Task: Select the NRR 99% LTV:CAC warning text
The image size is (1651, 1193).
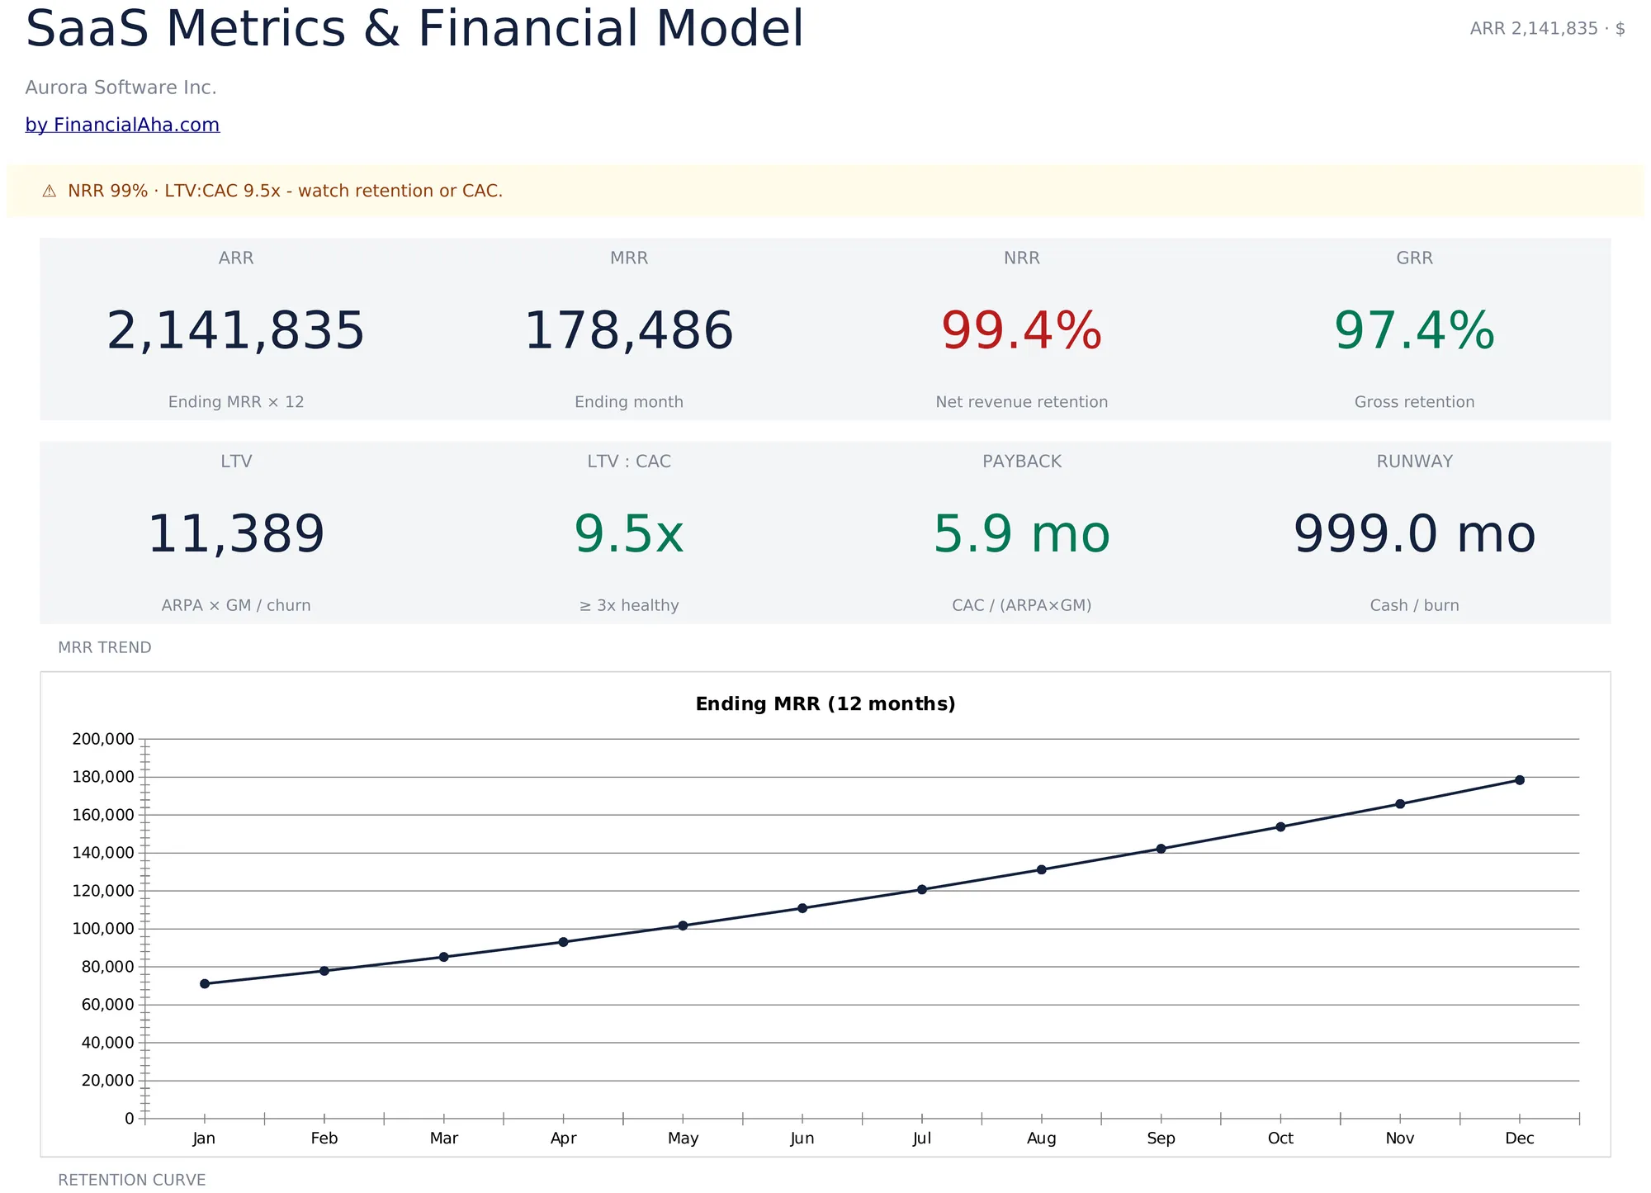Action: point(285,191)
